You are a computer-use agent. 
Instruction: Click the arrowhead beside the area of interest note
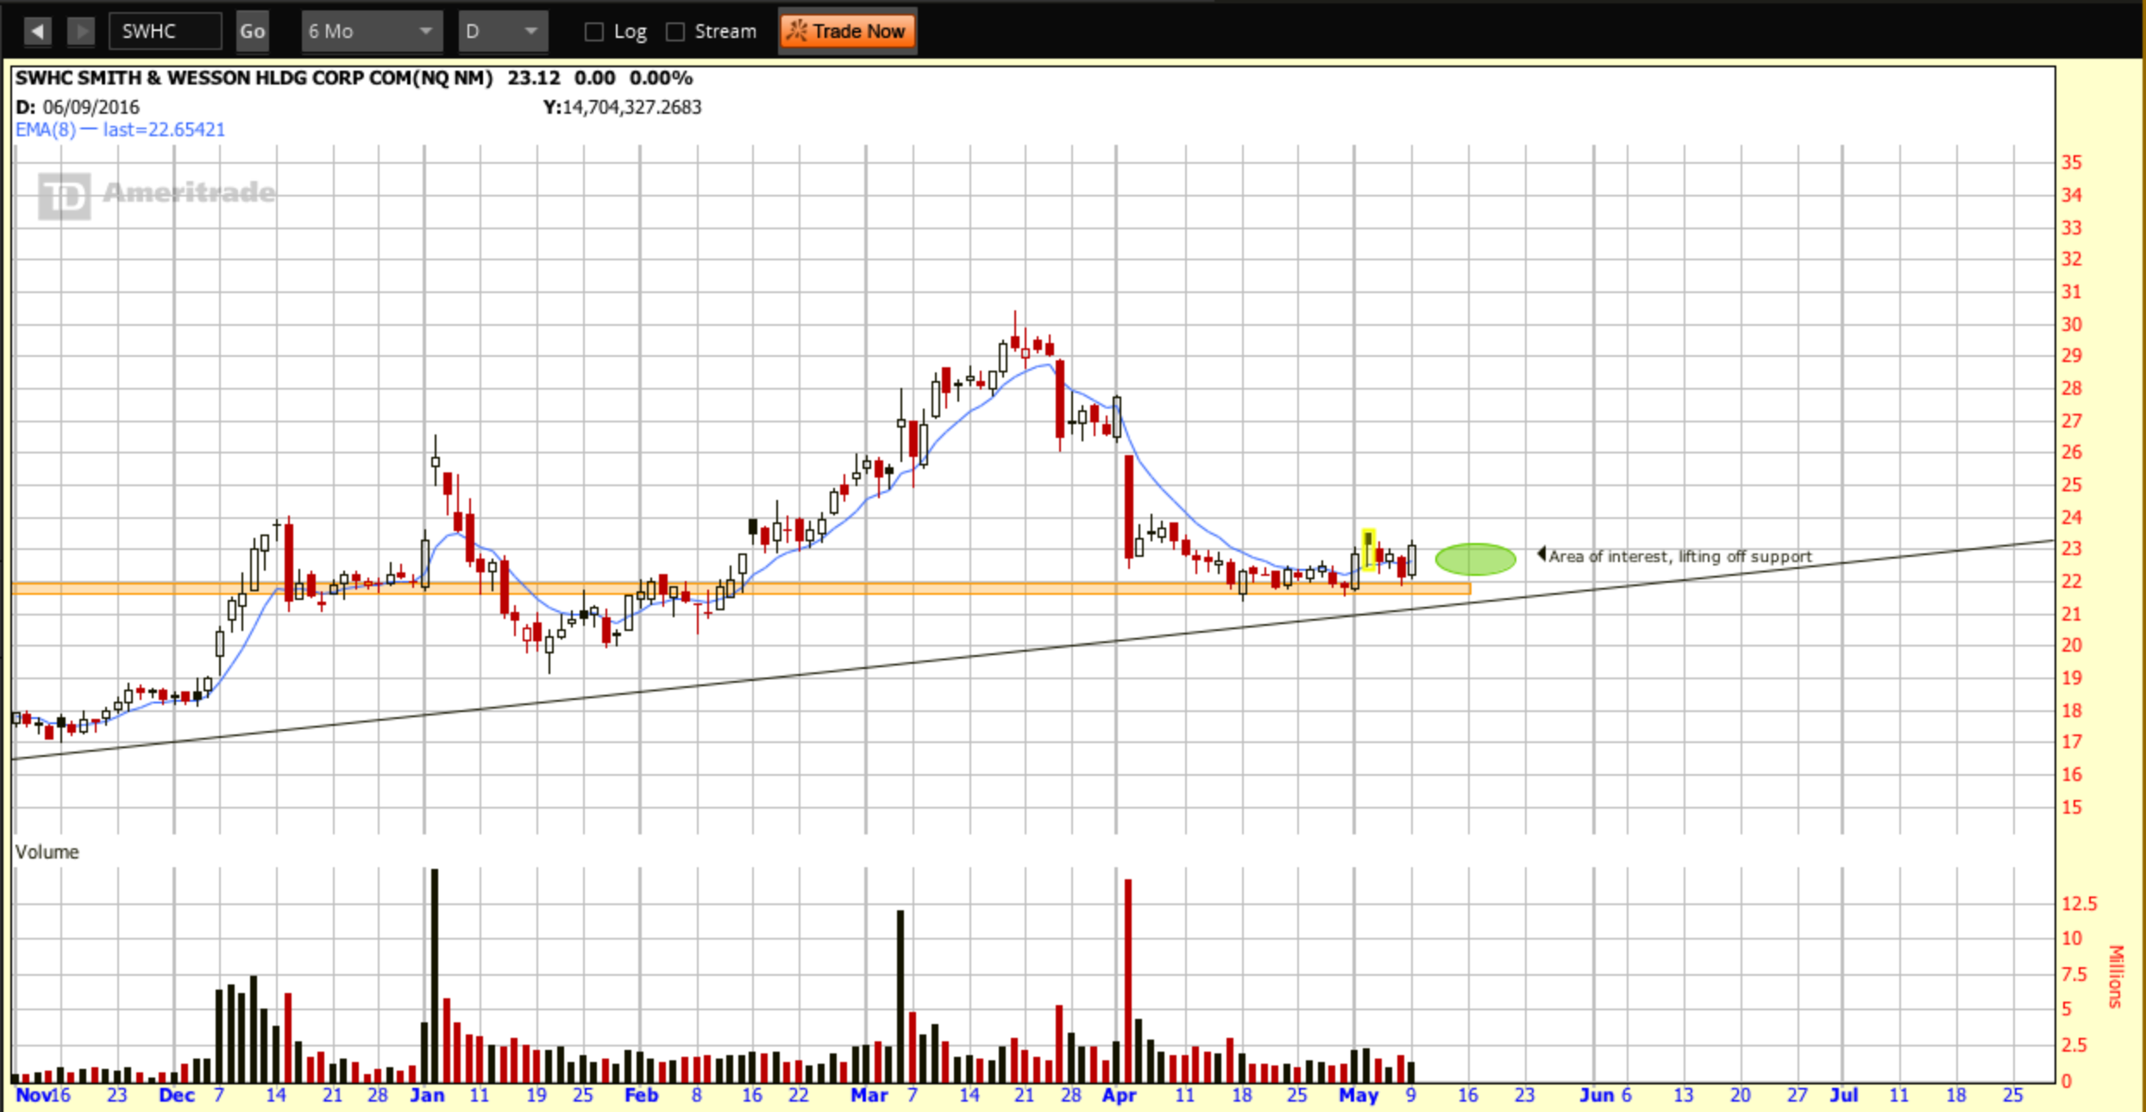(x=1541, y=554)
